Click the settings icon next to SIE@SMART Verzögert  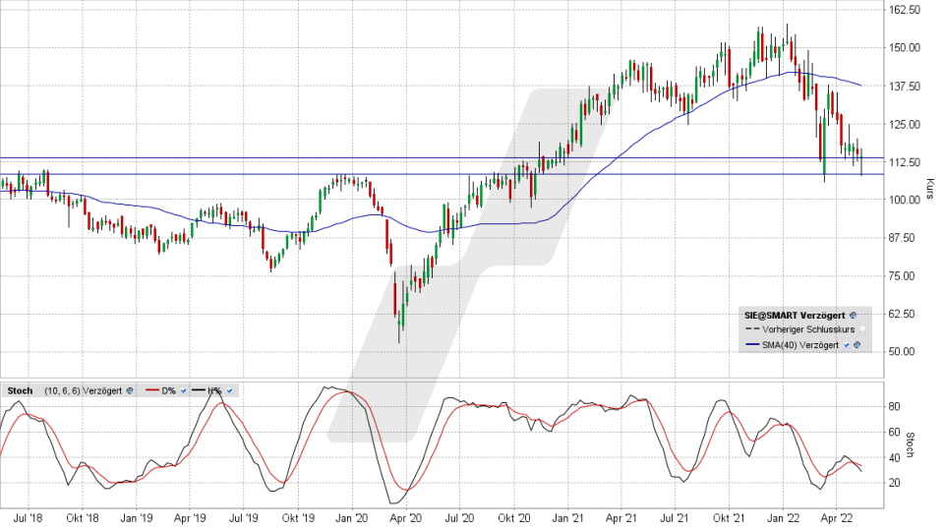(x=854, y=316)
